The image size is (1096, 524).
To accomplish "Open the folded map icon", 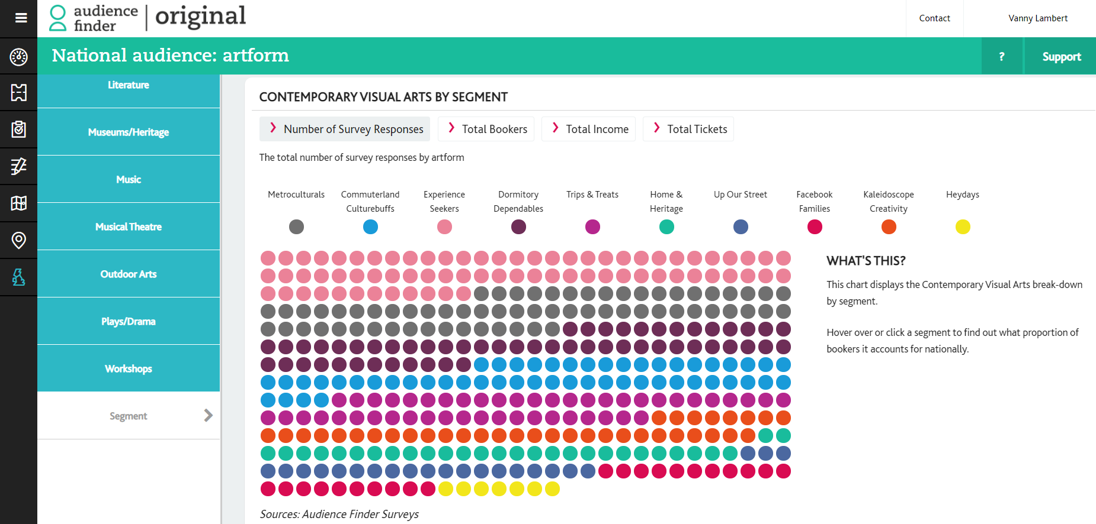I will pyautogui.click(x=18, y=203).
